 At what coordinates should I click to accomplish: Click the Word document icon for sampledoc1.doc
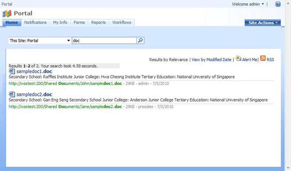pyautogui.click(x=12, y=71)
